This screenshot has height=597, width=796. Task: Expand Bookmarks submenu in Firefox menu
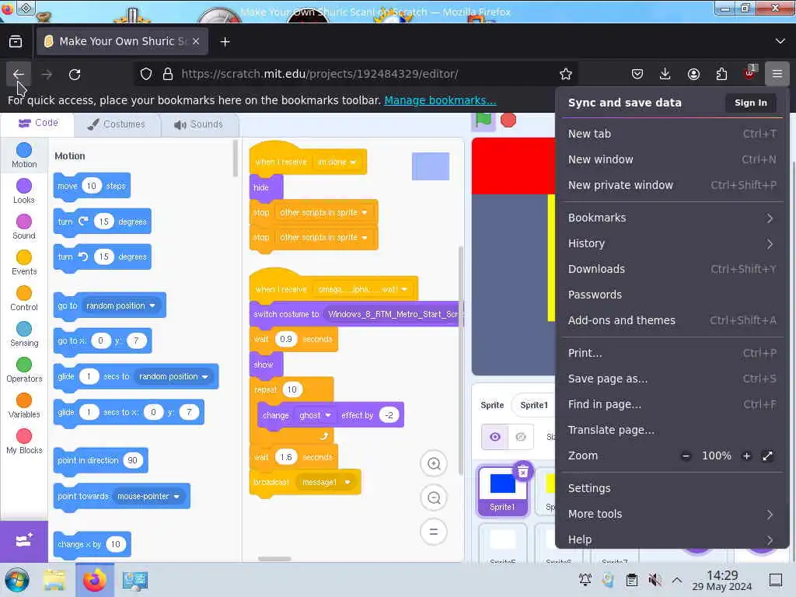[x=672, y=218]
